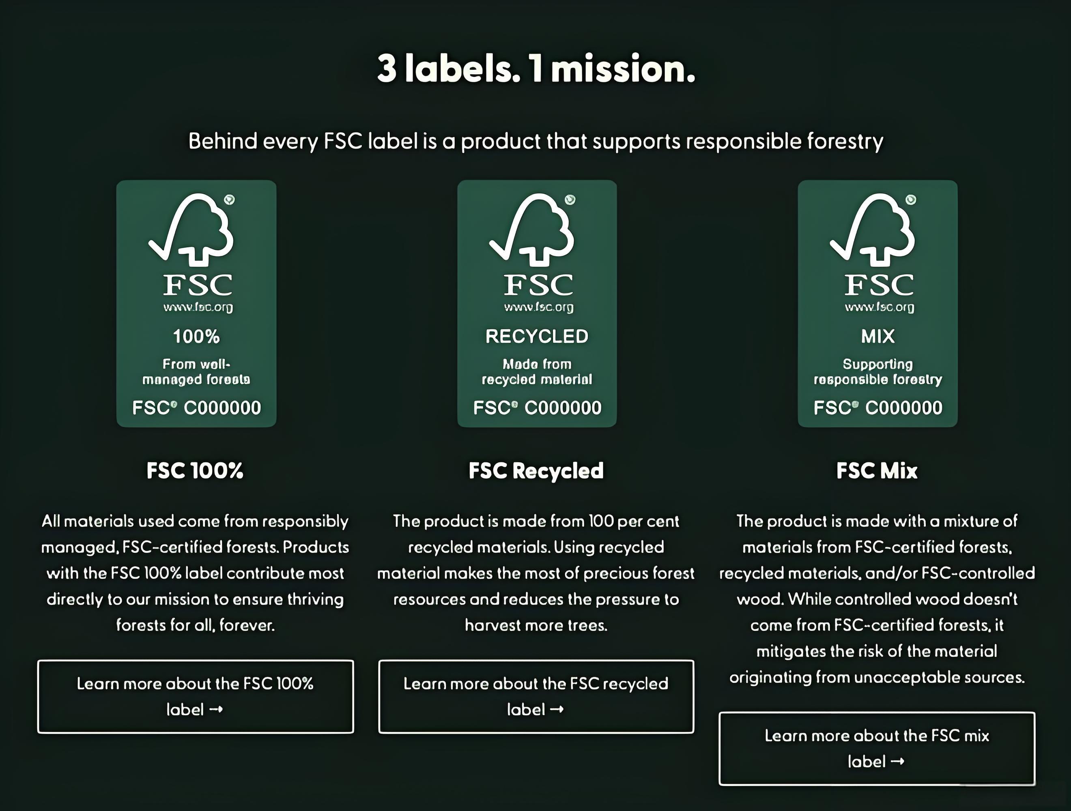
Task: Click the tree-checkmark logo on the Mix label
Action: tap(873, 230)
